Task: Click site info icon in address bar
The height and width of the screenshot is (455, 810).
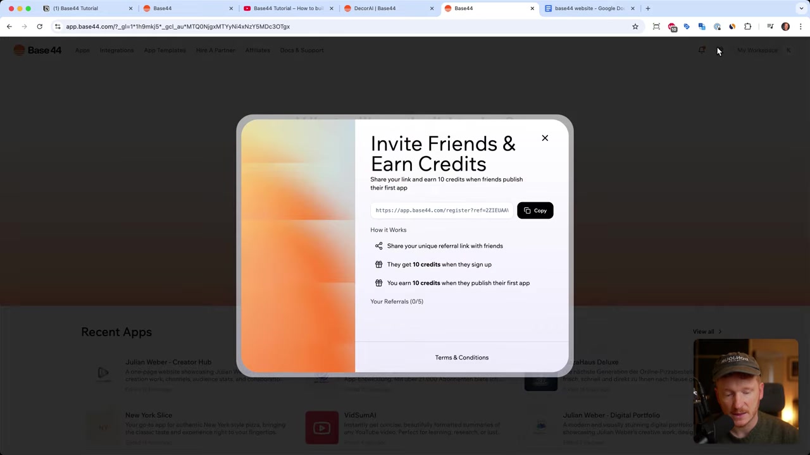Action: click(58, 27)
